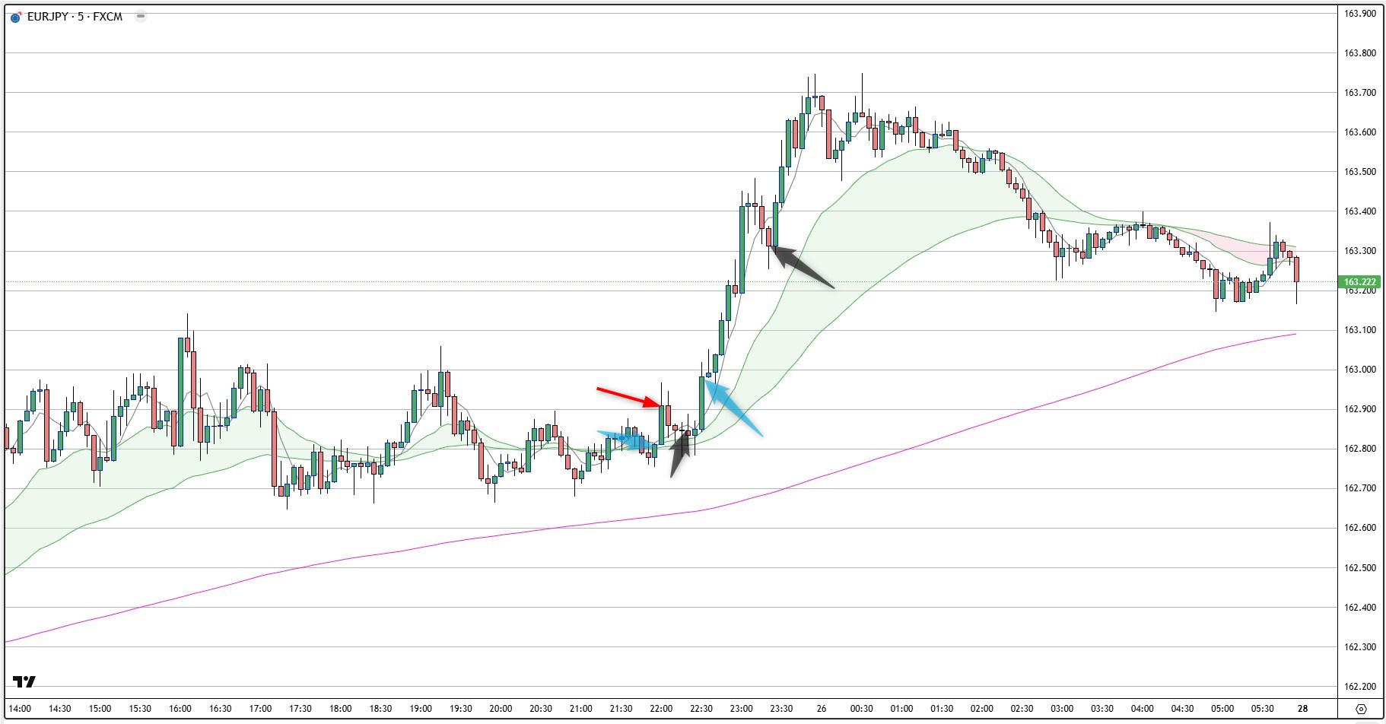Click the 163.700 price axis label

pos(1360,92)
